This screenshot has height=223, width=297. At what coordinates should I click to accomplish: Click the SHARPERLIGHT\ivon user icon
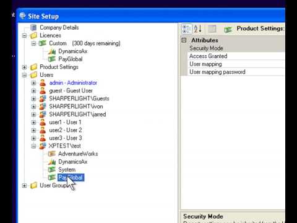point(43,107)
